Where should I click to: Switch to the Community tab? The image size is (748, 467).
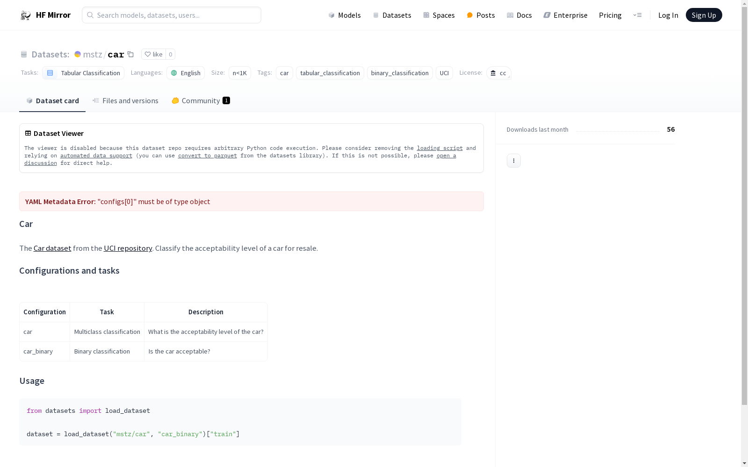(x=201, y=100)
